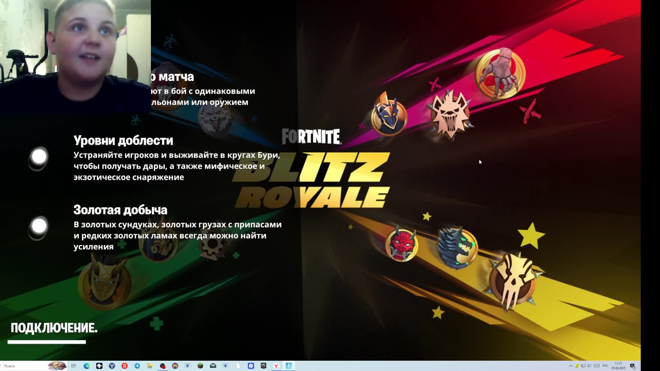660x371 pixels.
Task: Expand hidden system tray icons
Action: 571,366
